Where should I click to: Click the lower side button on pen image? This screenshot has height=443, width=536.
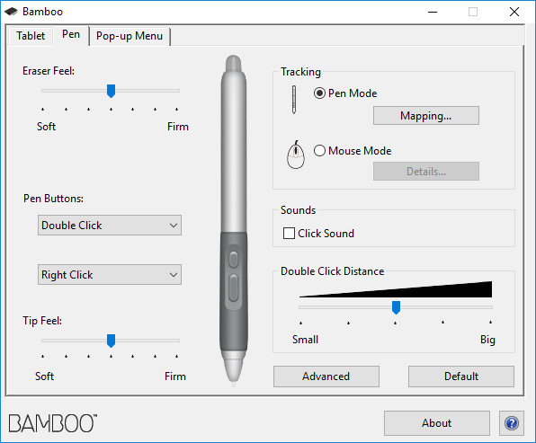(234, 288)
